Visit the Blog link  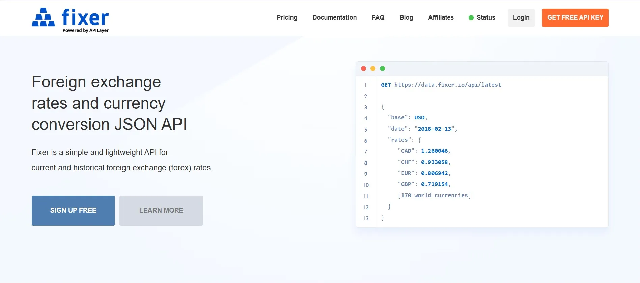[406, 17]
